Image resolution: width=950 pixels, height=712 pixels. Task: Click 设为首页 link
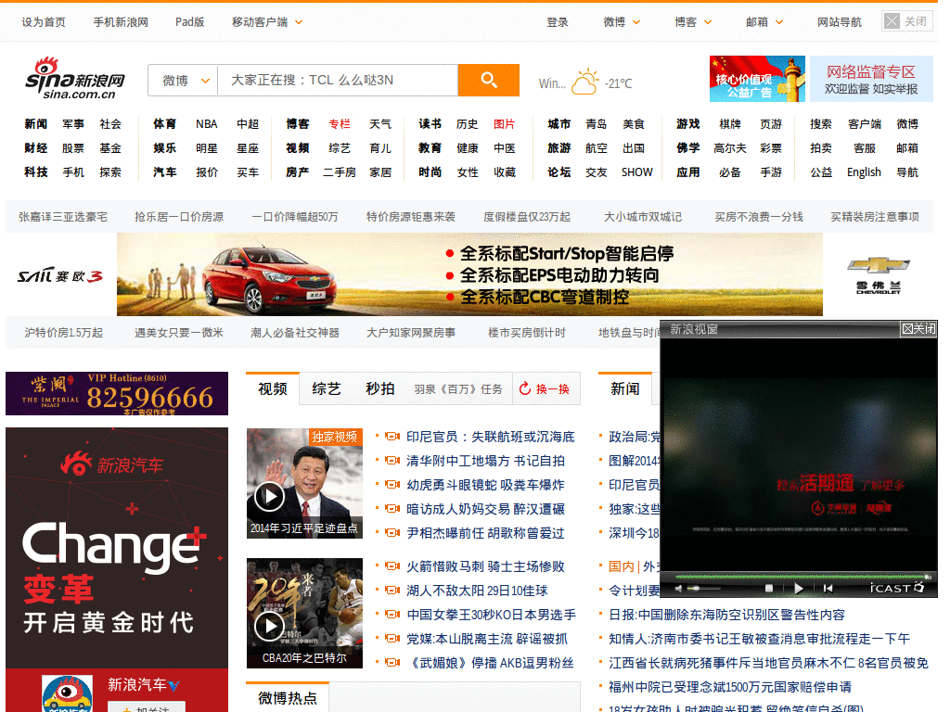pyautogui.click(x=44, y=22)
